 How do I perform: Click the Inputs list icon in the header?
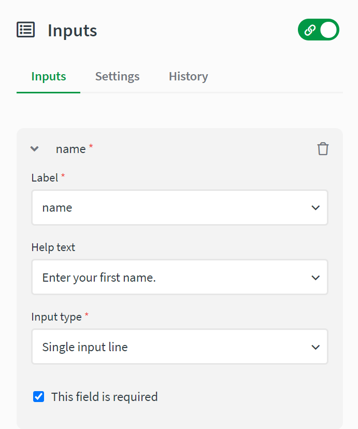point(25,30)
